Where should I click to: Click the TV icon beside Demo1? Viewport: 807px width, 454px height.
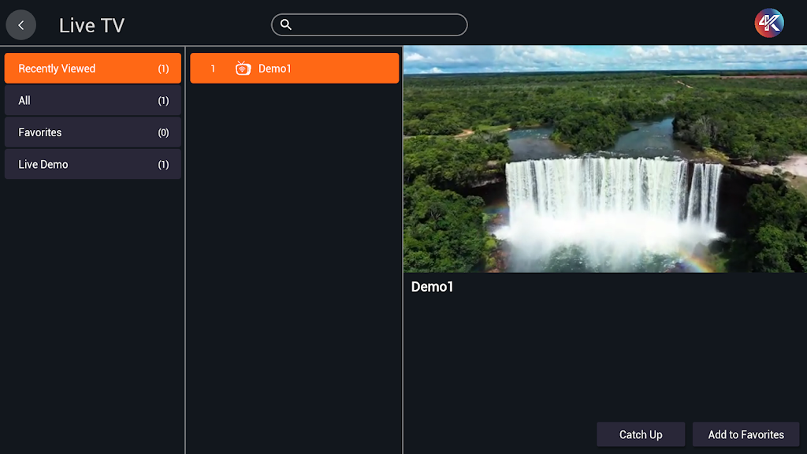click(x=243, y=69)
